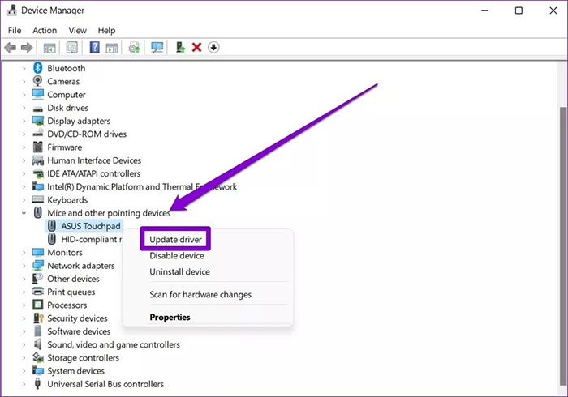Image resolution: width=568 pixels, height=397 pixels.
Task: Choose Update driver from context menu
Action: (175, 240)
